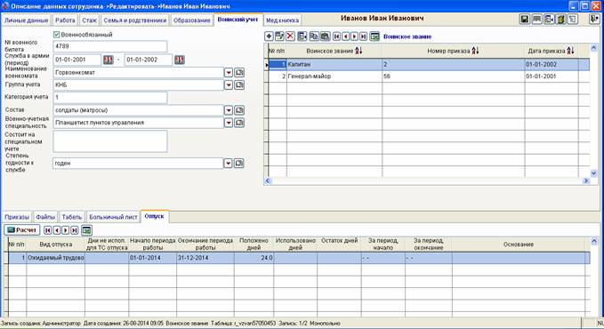Select the Капитан row in the rank table

[x=429, y=64]
